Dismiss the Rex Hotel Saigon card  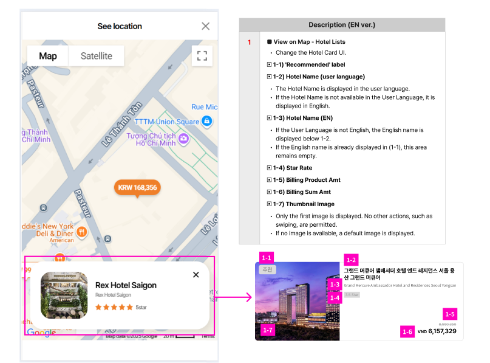click(196, 275)
